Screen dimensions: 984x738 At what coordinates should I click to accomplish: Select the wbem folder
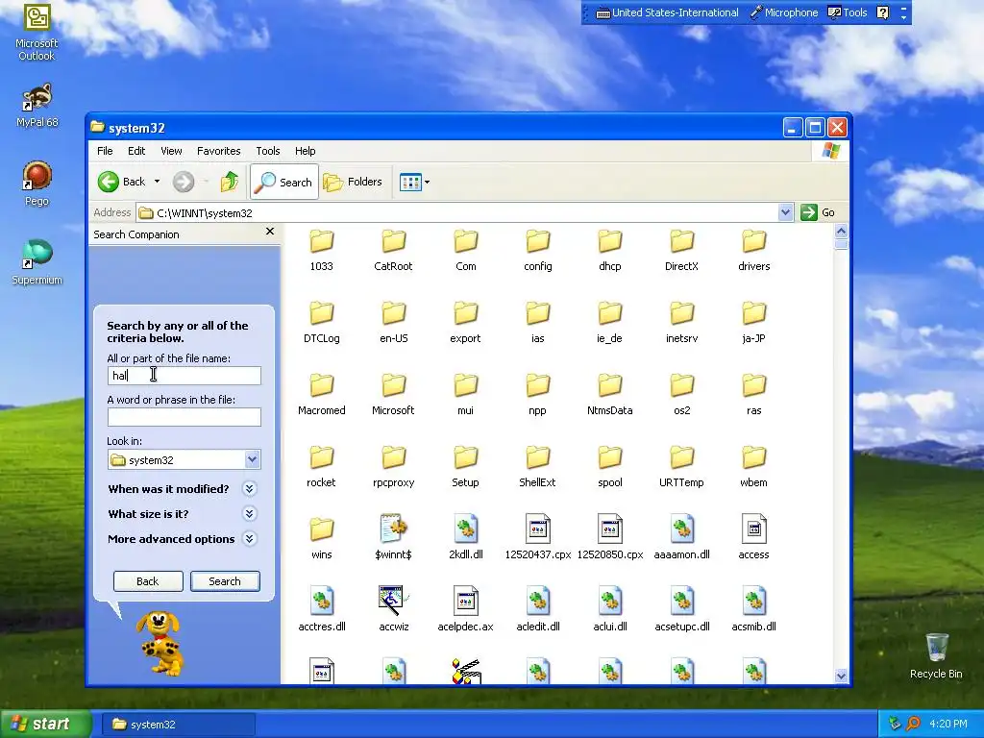point(753,466)
